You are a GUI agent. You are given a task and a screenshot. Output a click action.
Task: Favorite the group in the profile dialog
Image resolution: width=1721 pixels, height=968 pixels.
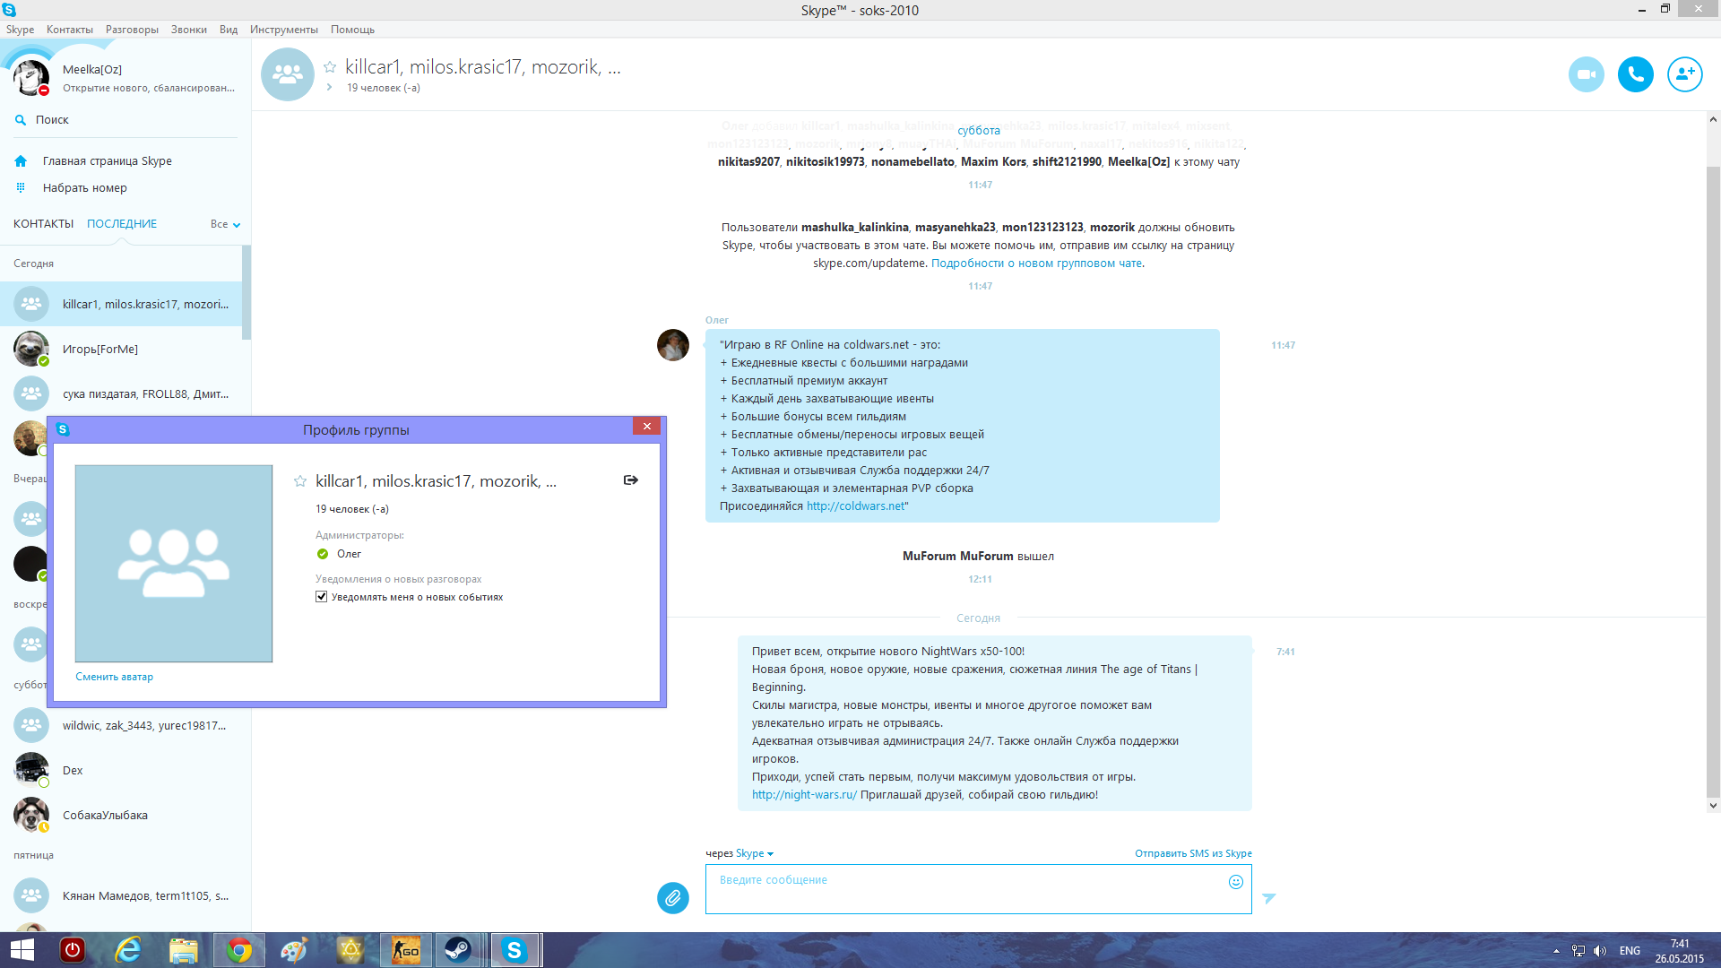[300, 481]
